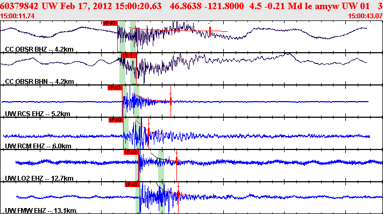Click the iPd0 pick flag on OBSR BHZ
Viewport: 383px width, 214px height.
tap(110, 23)
